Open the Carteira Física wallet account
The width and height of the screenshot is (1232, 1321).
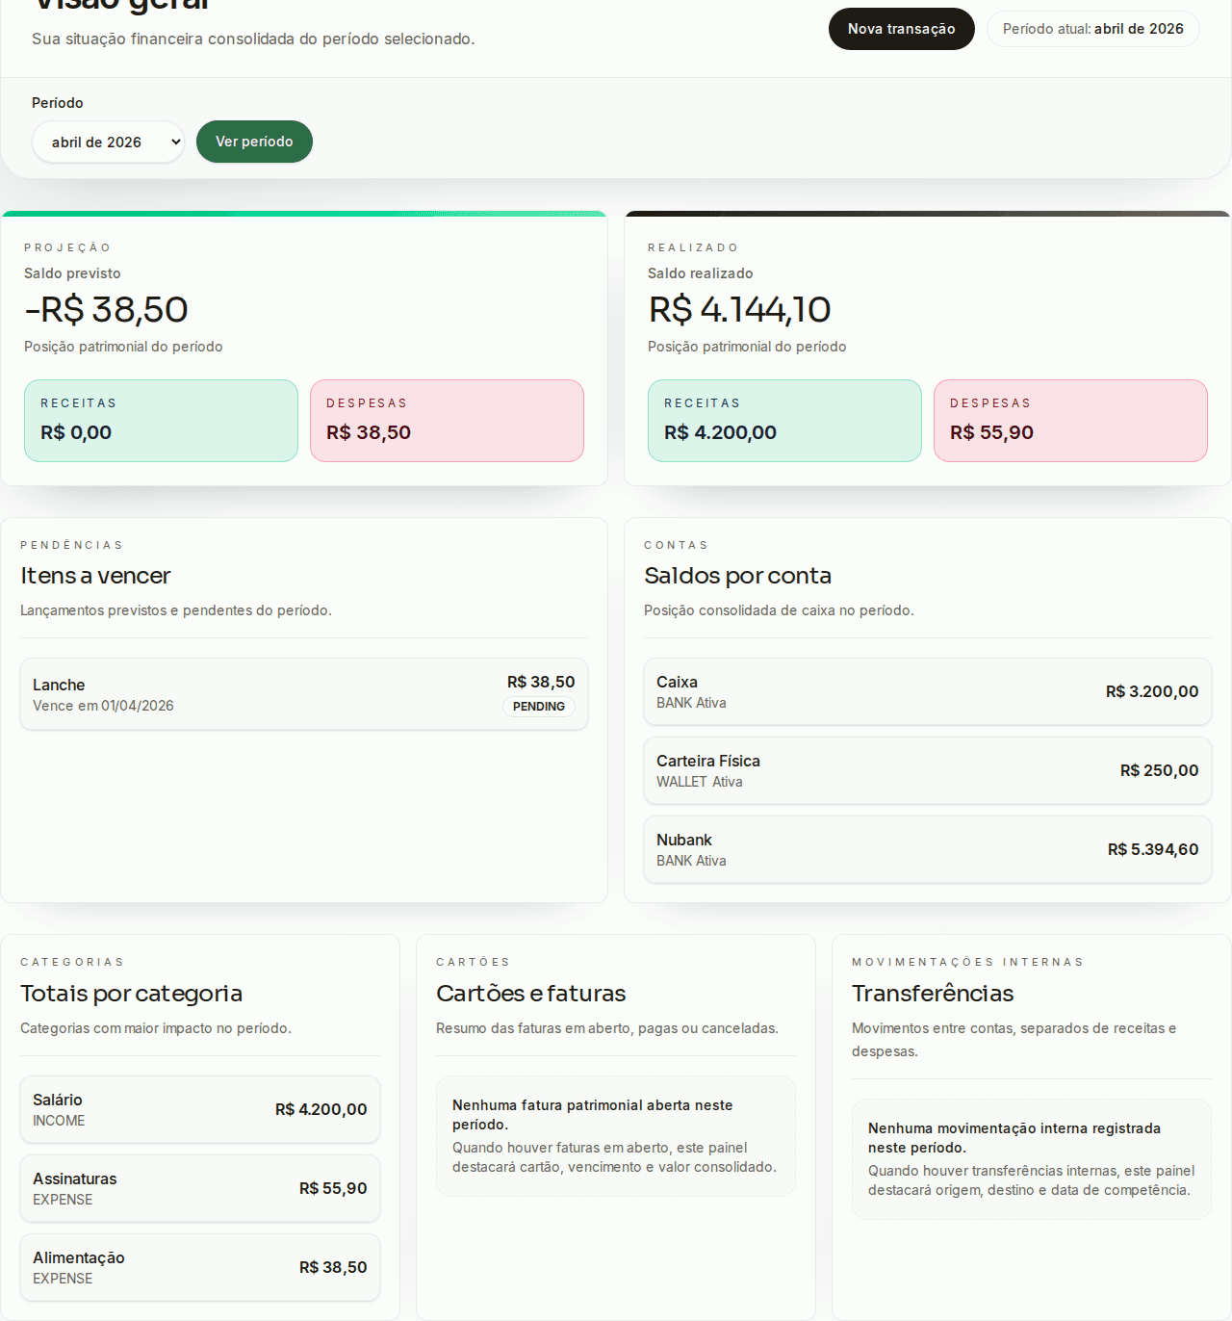tap(927, 770)
